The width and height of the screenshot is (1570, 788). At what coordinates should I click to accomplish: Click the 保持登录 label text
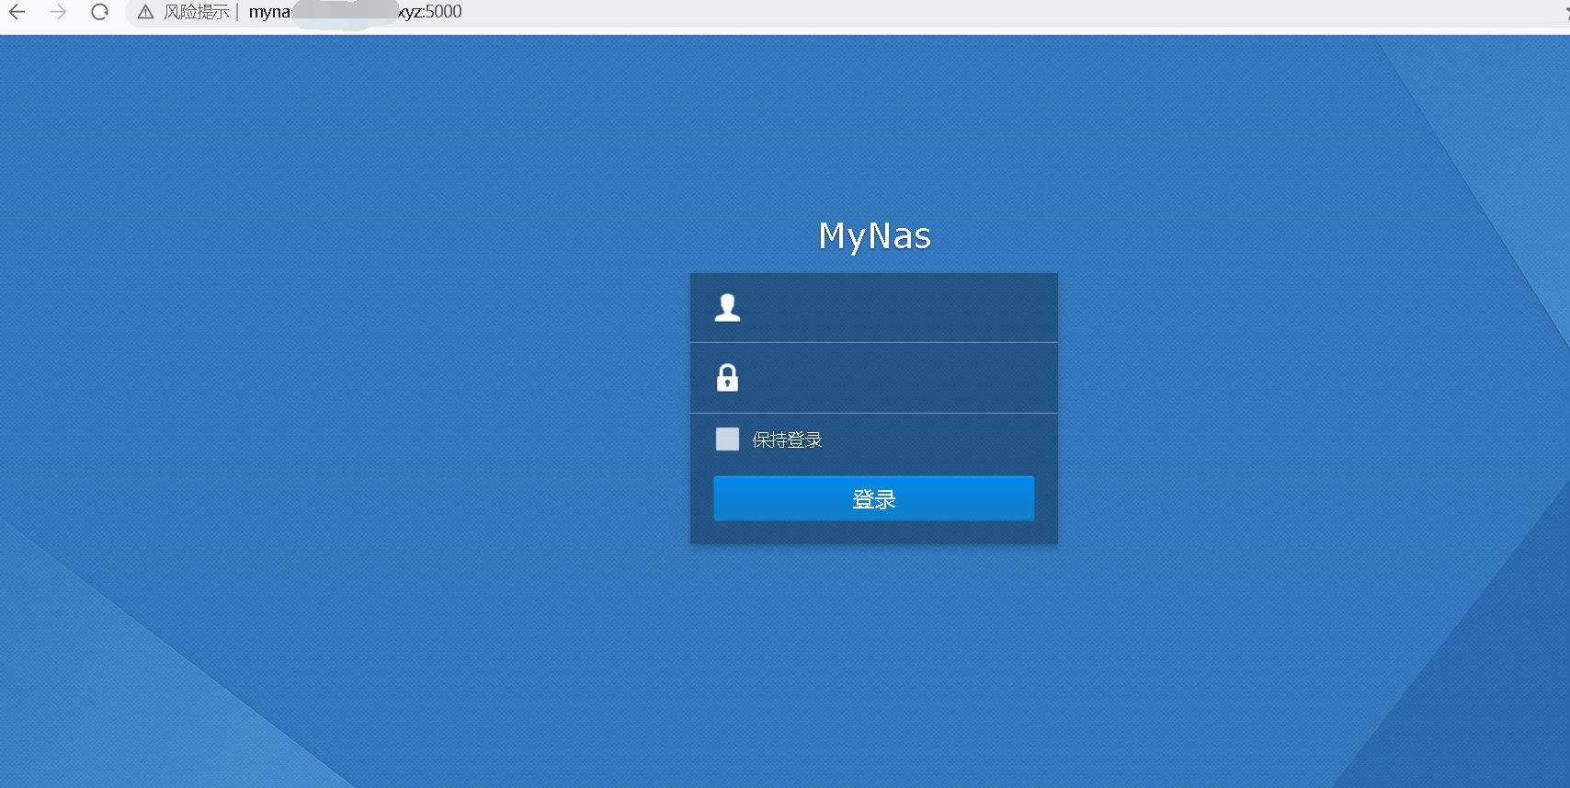(787, 440)
